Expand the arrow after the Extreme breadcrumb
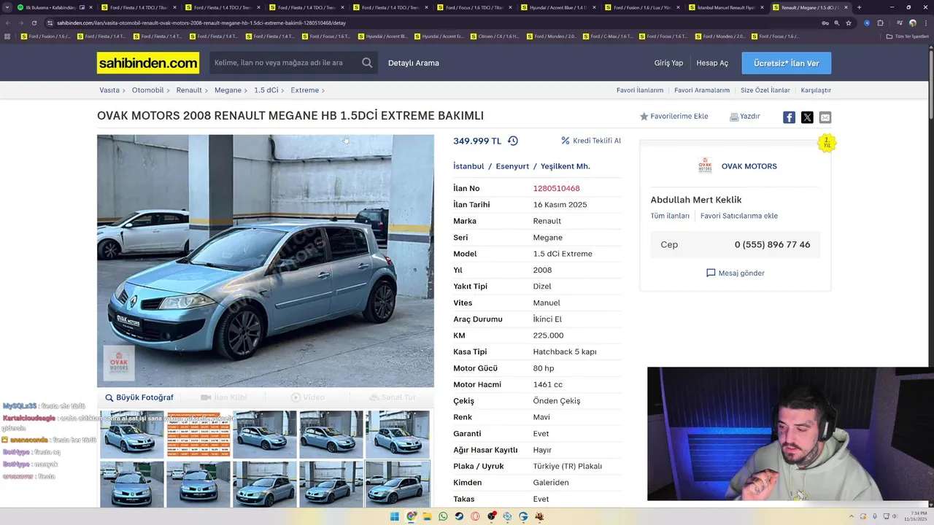The height and width of the screenshot is (525, 934). (x=323, y=90)
